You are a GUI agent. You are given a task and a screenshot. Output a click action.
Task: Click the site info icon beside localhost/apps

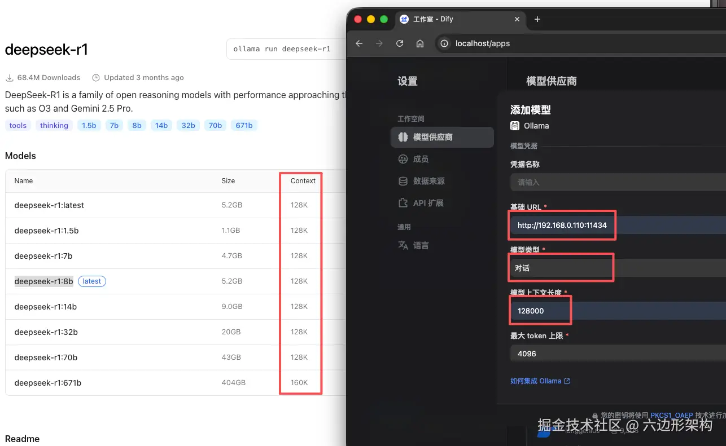444,43
